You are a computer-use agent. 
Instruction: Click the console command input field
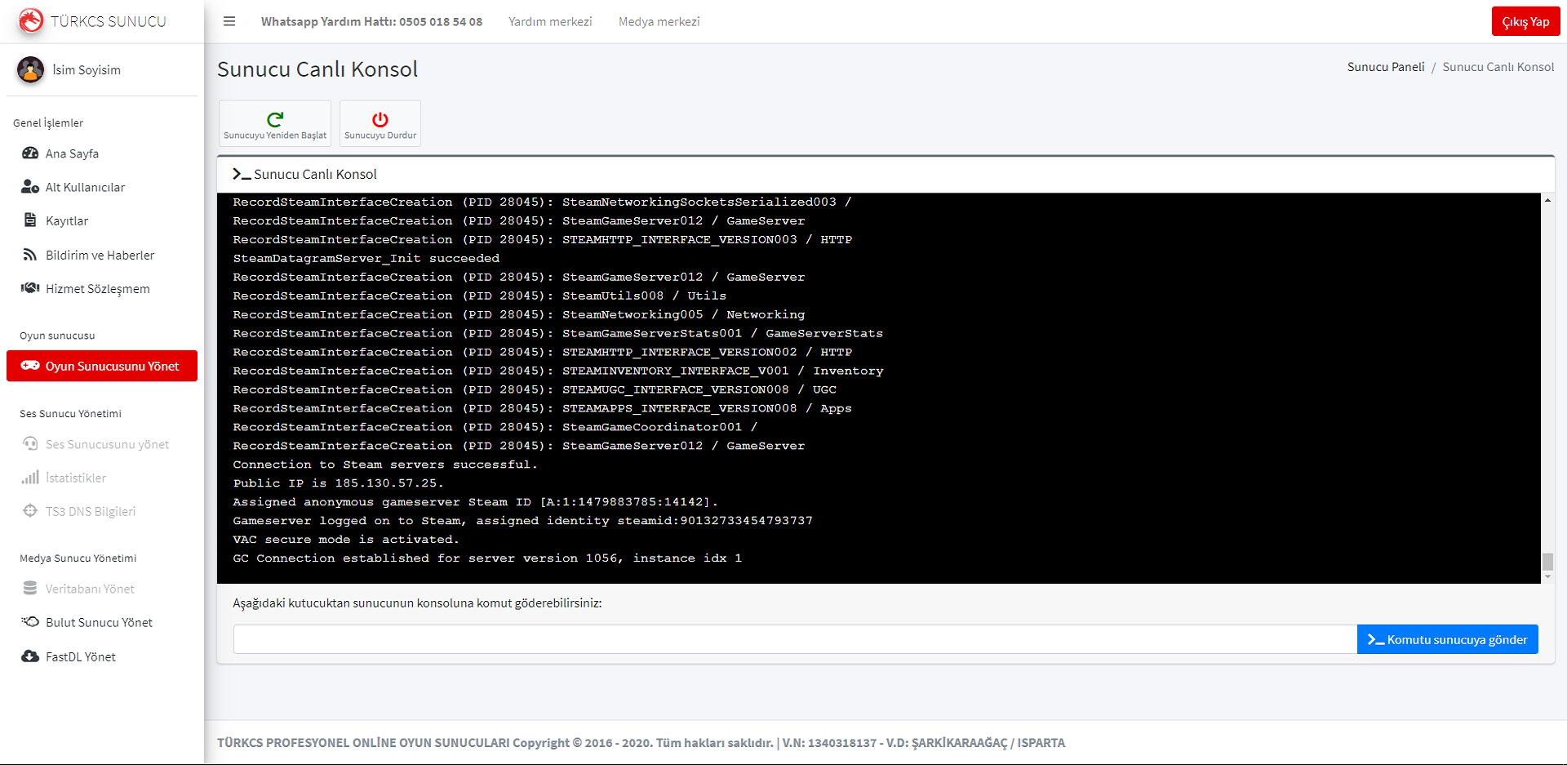coord(794,639)
